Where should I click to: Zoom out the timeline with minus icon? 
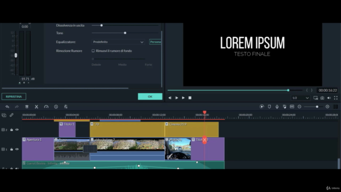pyautogui.click(x=299, y=107)
